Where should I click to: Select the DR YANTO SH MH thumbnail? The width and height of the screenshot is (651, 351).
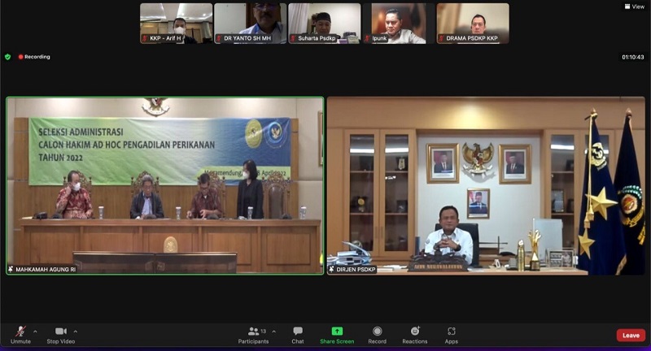coord(251,24)
